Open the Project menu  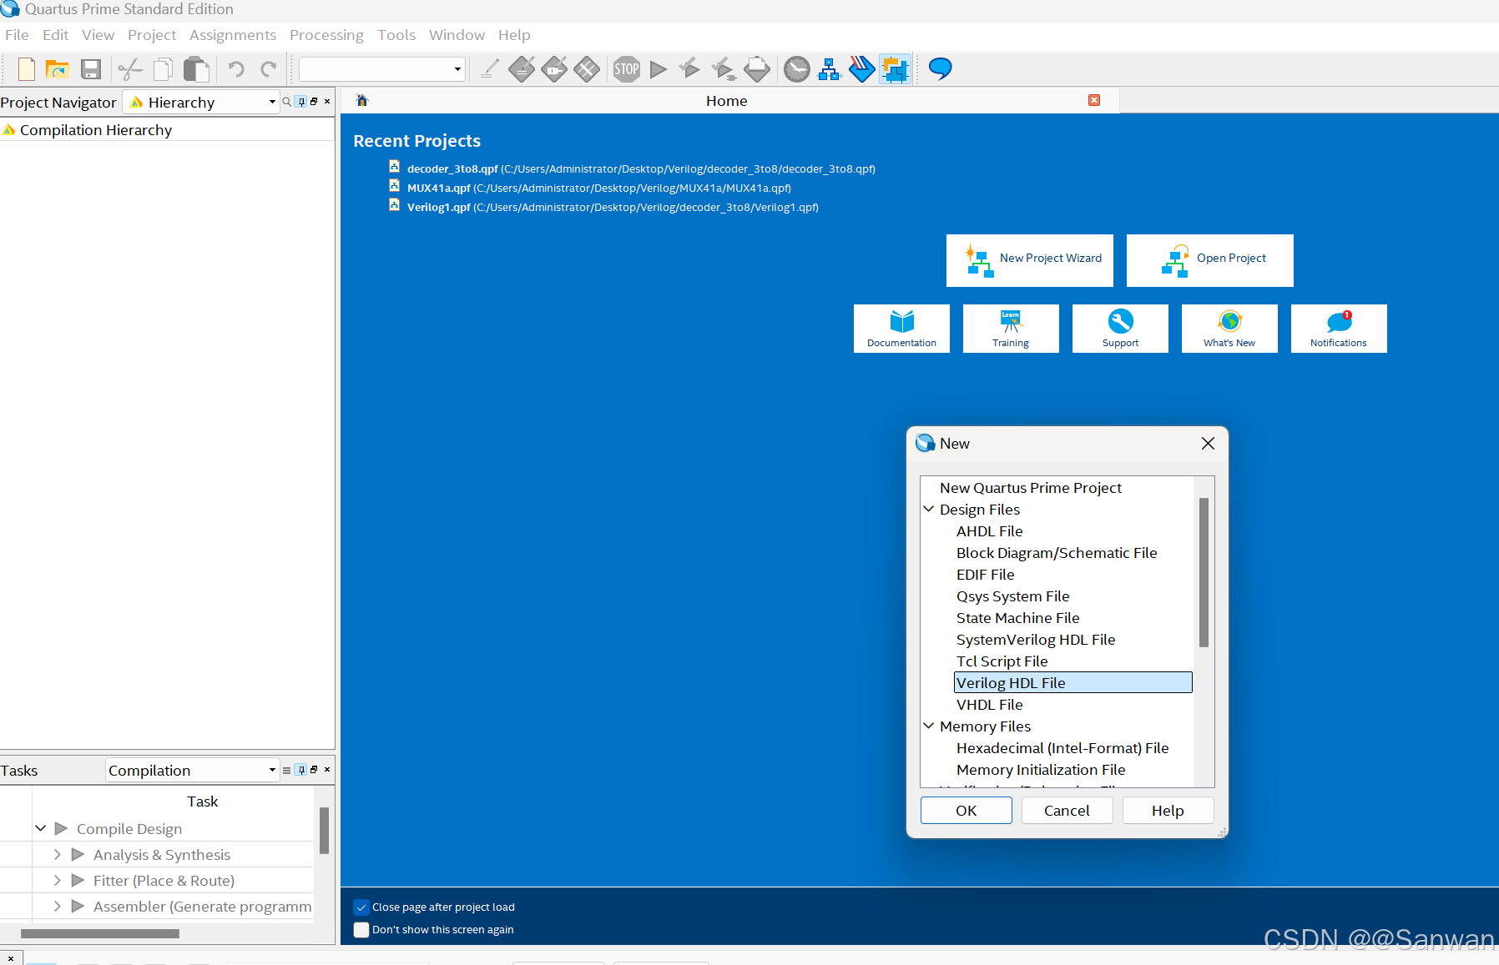point(152,35)
